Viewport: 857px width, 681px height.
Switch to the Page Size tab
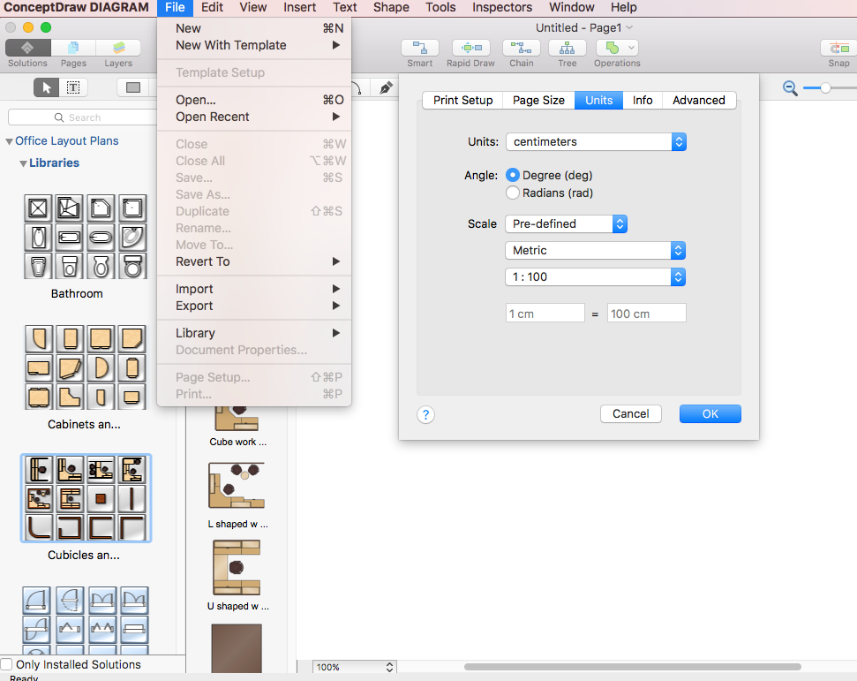point(538,100)
